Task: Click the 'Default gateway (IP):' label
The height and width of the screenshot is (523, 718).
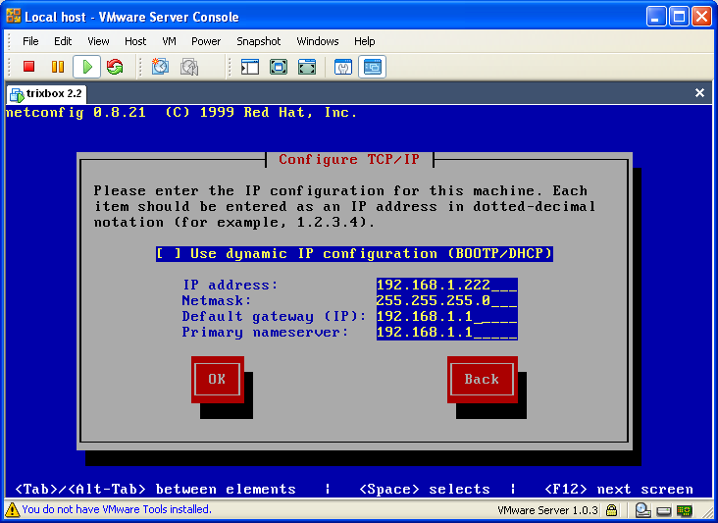Action: coord(274,317)
